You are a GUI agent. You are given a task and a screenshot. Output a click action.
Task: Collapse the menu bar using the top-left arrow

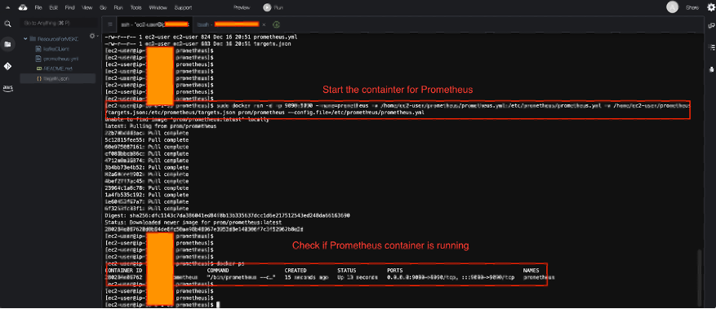(x=8, y=7)
